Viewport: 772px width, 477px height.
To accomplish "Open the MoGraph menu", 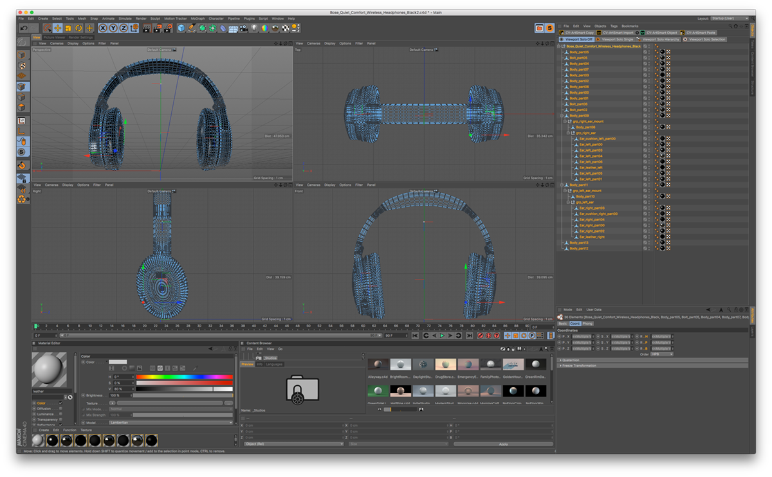I will (198, 19).
